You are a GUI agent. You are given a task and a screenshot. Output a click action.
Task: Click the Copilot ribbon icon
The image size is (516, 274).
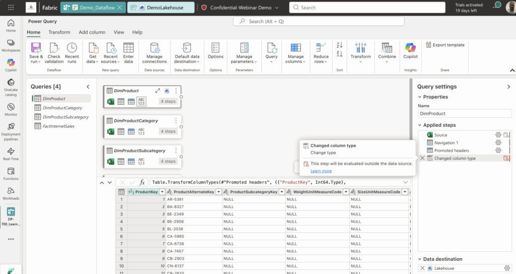point(410,48)
